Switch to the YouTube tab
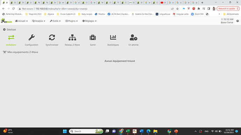 click(163, 2)
